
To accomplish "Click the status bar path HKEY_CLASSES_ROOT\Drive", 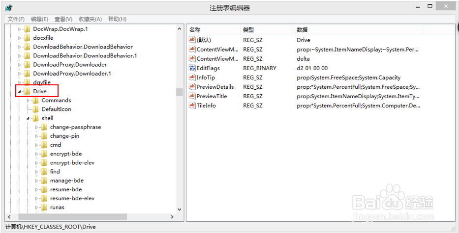I will pos(51,227).
